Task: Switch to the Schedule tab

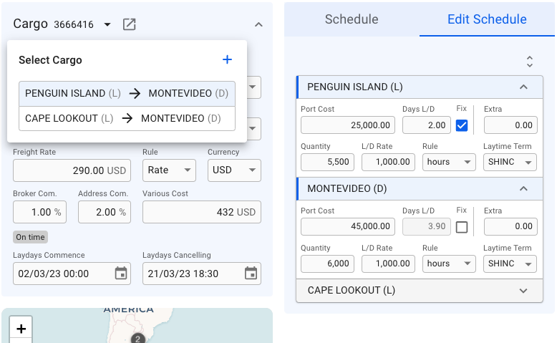Action: 352,19
